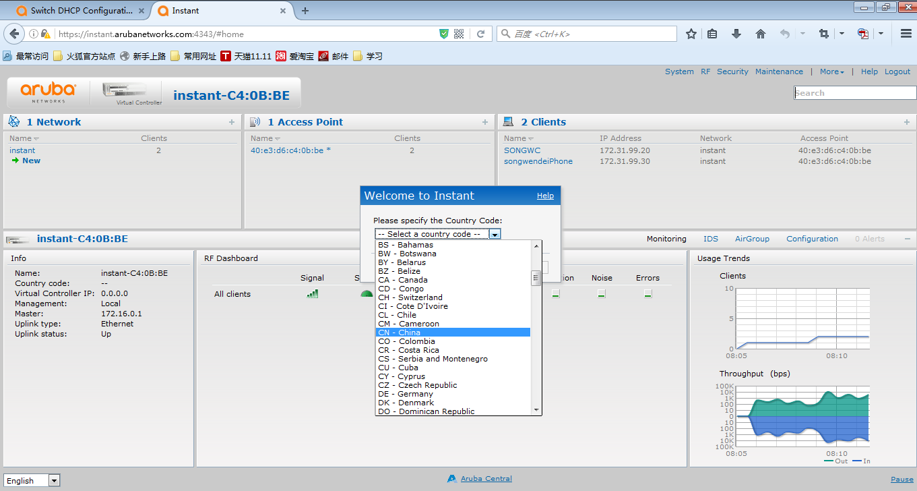
Task: Collapse the instant-C4:0B:BE panel with minus icon
Action: tap(908, 239)
